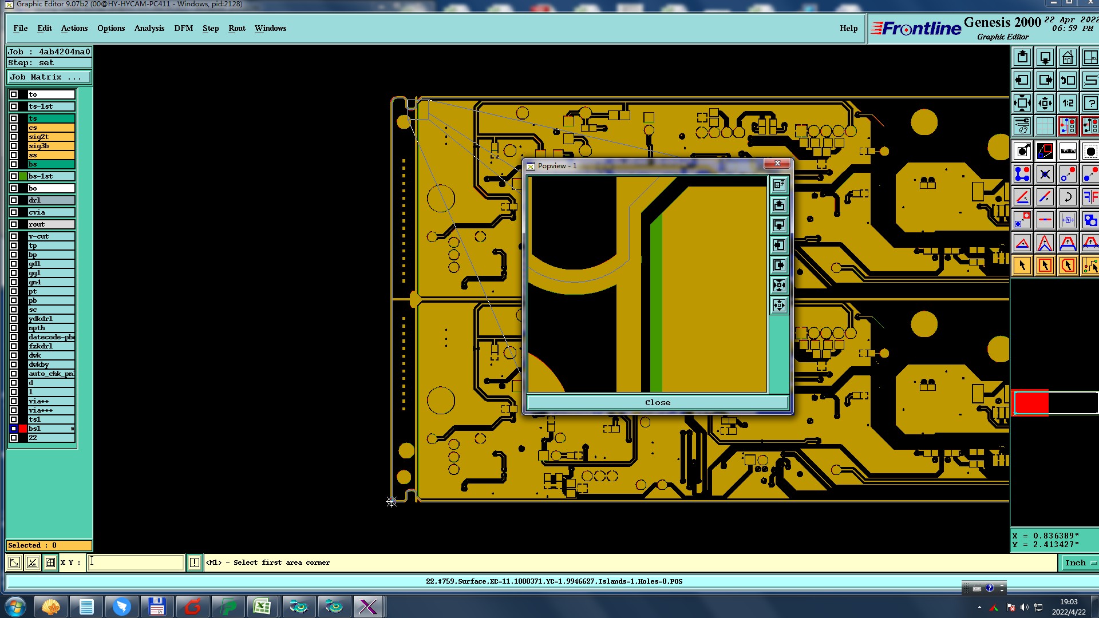
Task: Toggle checkbox for the rout layer
Action: click(14, 224)
